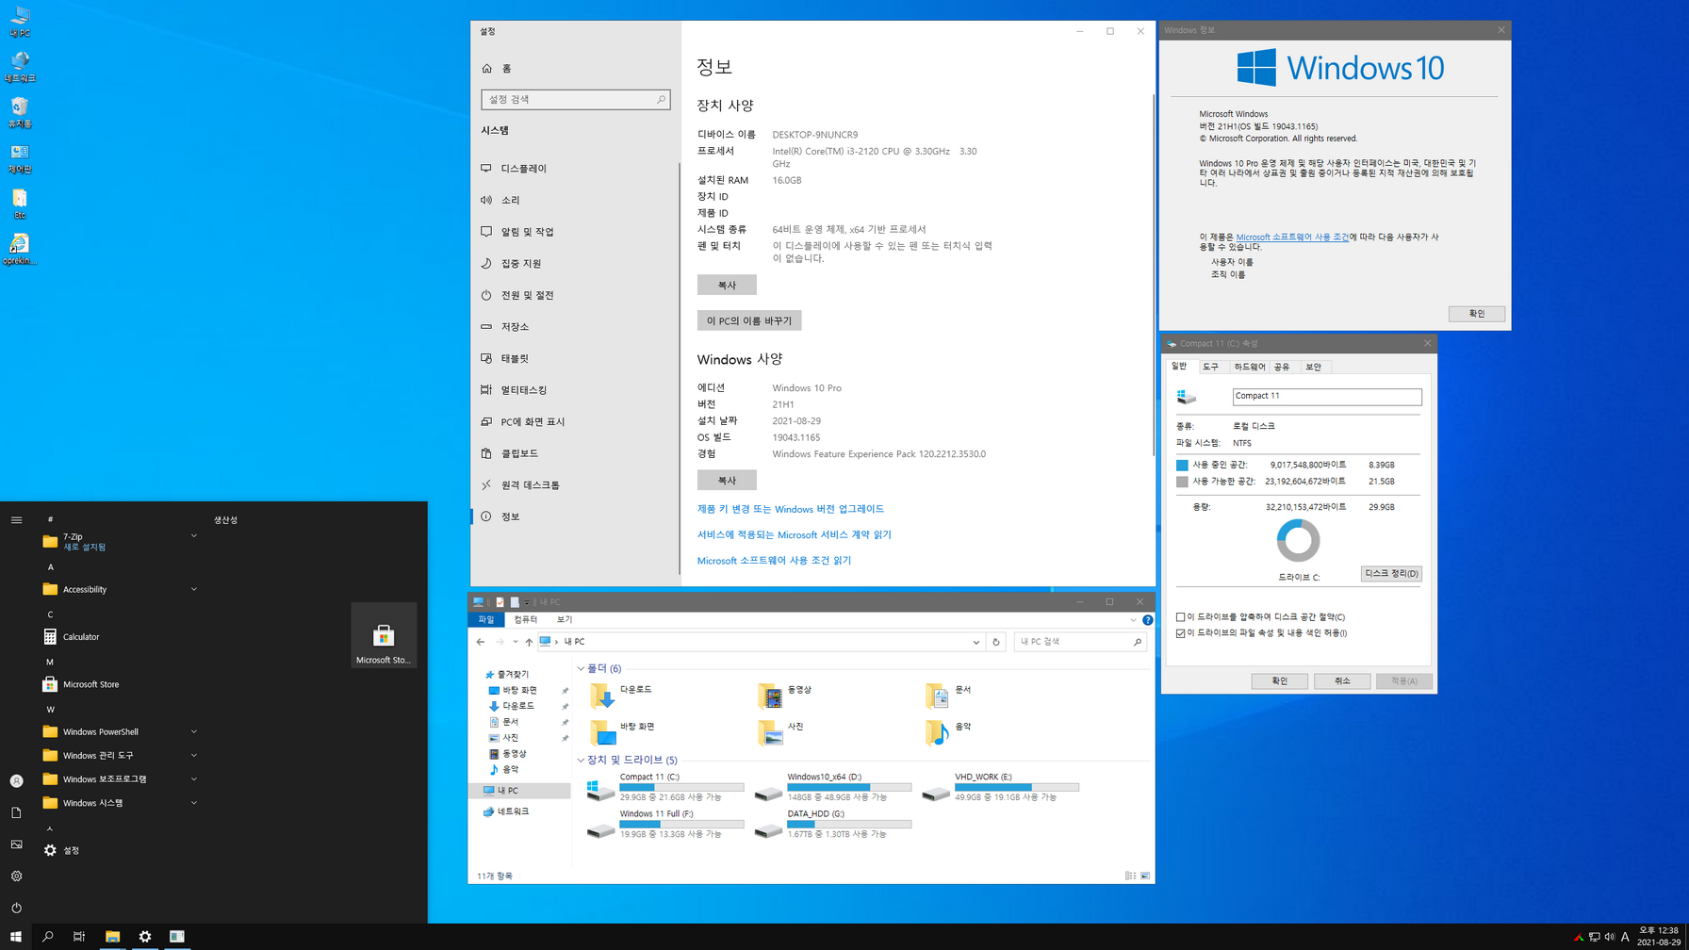Open 태블릿 settings page
The image size is (1689, 950).
575,358
